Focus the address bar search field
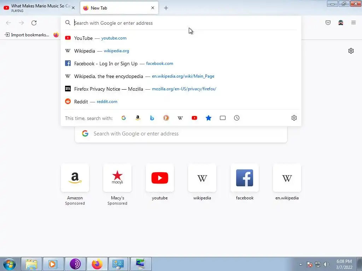The height and width of the screenshot is (271, 362). tap(181, 23)
